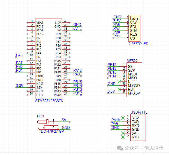Image resolution: width=169 pixels, height=155 pixels.
Task: Click the 3.3V net label at MF522 pin 8
Action: click(111, 91)
